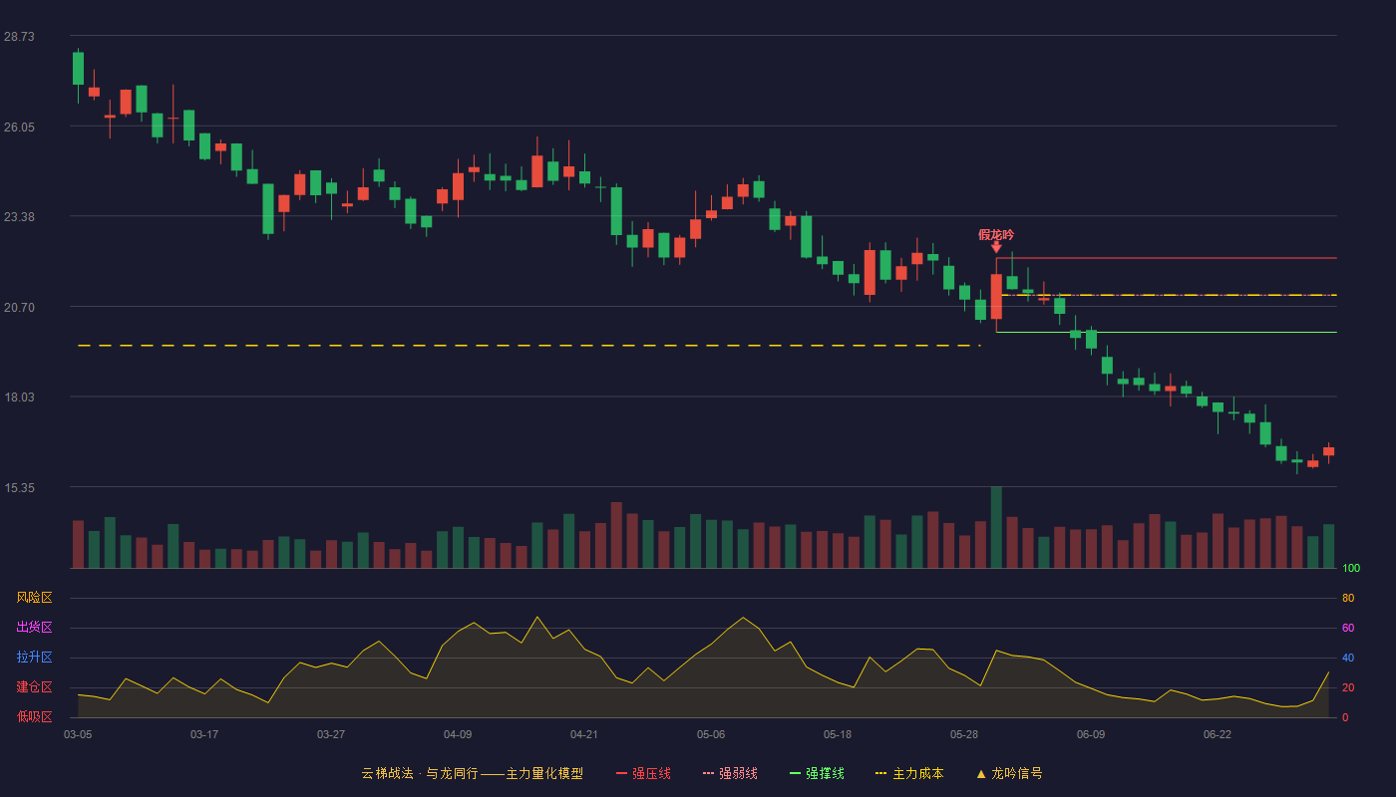Click the 04-09 date axis label
Viewport: 1396px width, 797px height.
458,734
